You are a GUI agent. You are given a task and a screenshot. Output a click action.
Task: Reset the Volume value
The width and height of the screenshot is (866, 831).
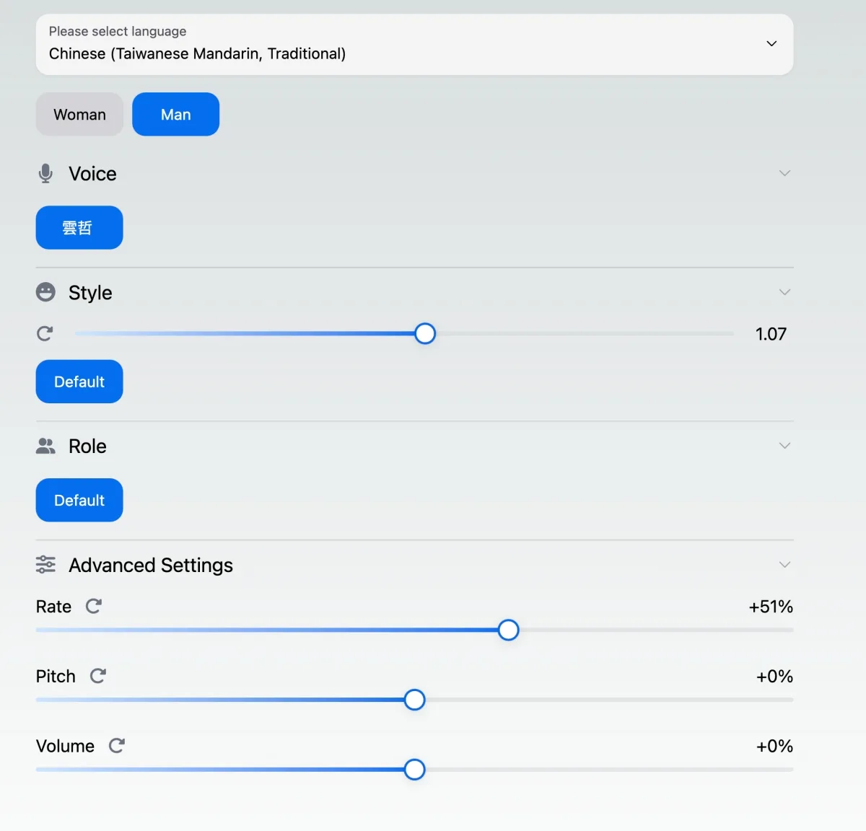click(117, 746)
